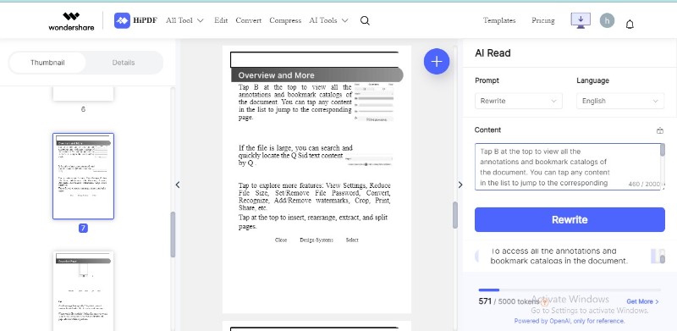Switch to Details tab
The image size is (677, 331).
coord(124,63)
